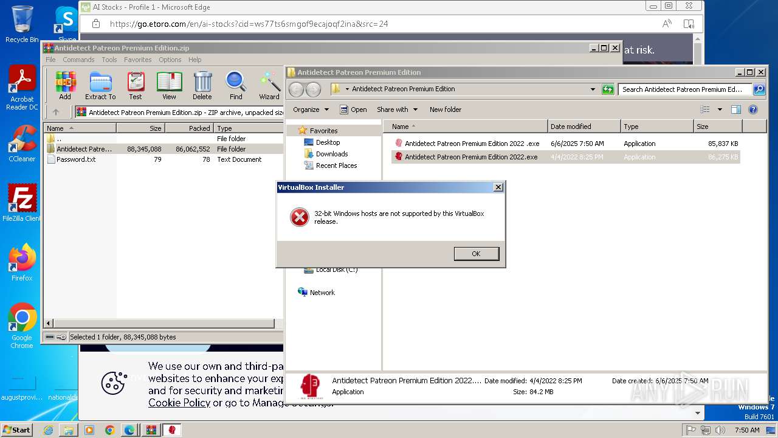Screen dimensions: 778x438
Task: Click volume speaker tray icon
Action: point(720,430)
